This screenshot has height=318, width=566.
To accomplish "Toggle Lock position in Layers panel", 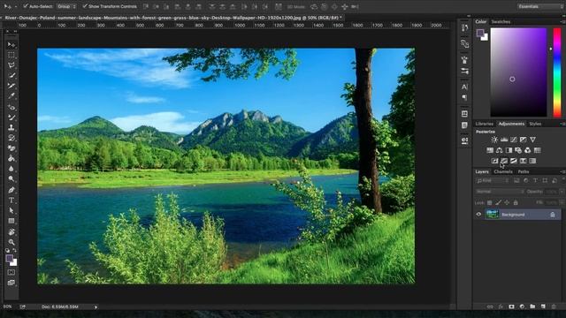I will [x=507, y=202].
